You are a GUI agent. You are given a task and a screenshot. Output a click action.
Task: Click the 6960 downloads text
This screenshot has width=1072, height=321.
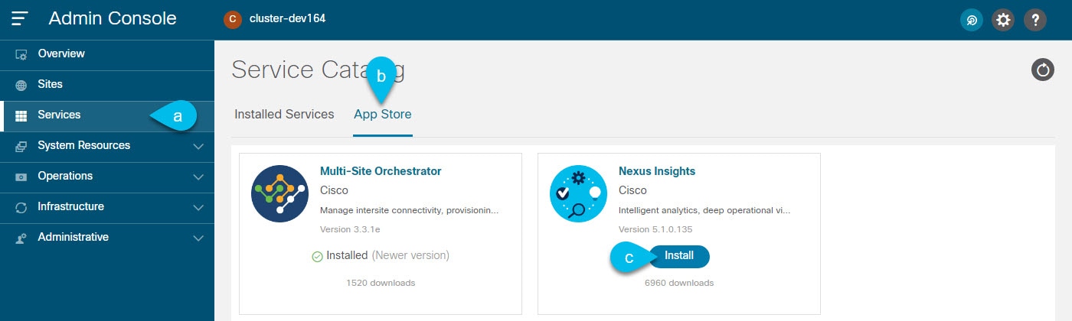679,283
